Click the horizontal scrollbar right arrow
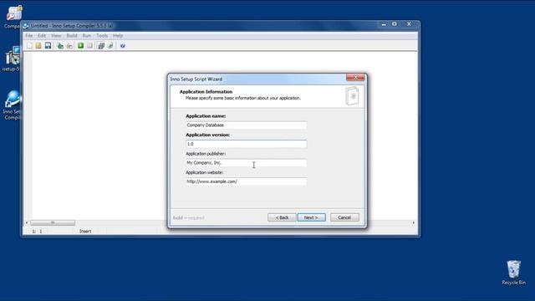Viewport: 535px width, 301px height. tap(414, 223)
